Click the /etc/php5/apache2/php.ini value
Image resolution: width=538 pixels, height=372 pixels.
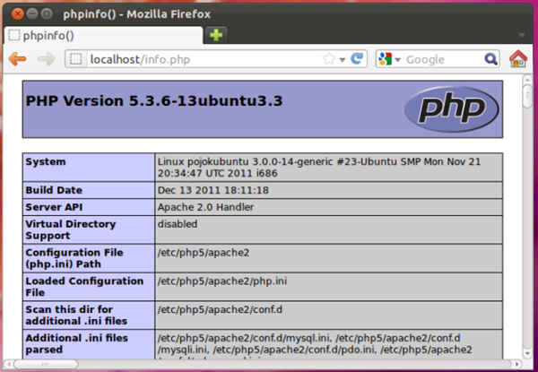click(222, 281)
